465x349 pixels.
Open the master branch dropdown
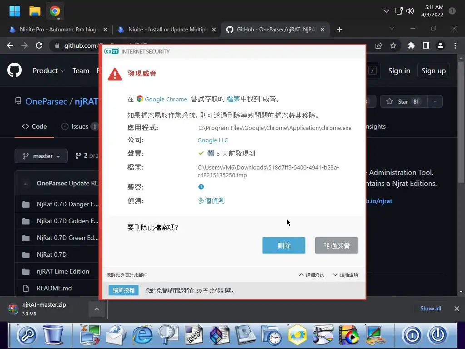41,156
